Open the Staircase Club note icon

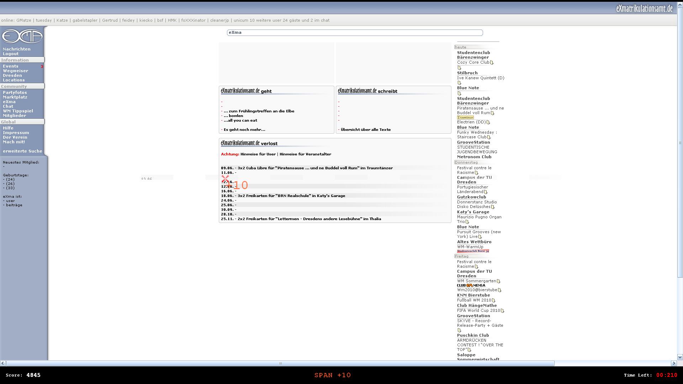(489, 137)
